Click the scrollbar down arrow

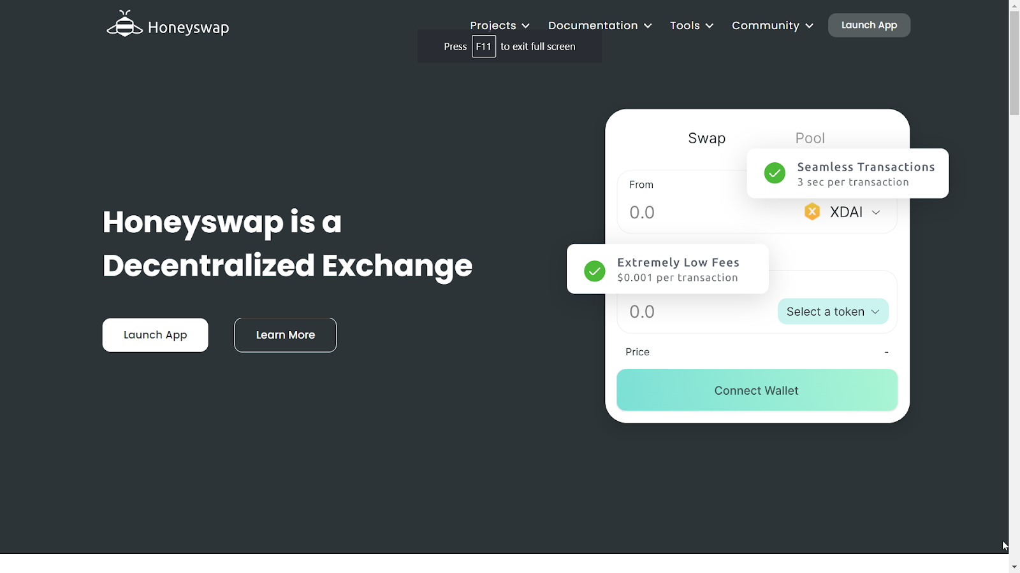[x=1014, y=567]
